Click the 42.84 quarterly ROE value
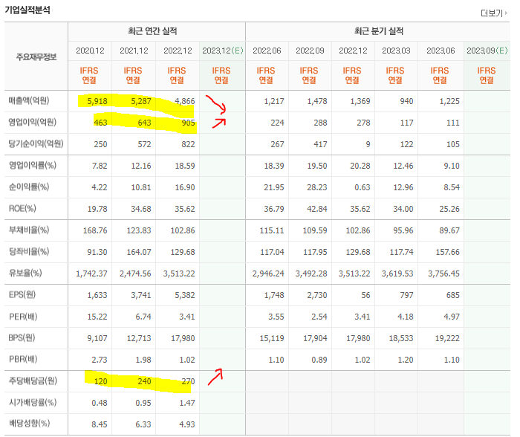Screen dimensions: 520x437 point(317,209)
